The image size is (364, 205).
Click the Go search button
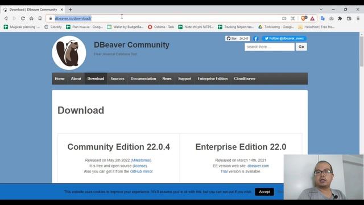tap(301, 47)
